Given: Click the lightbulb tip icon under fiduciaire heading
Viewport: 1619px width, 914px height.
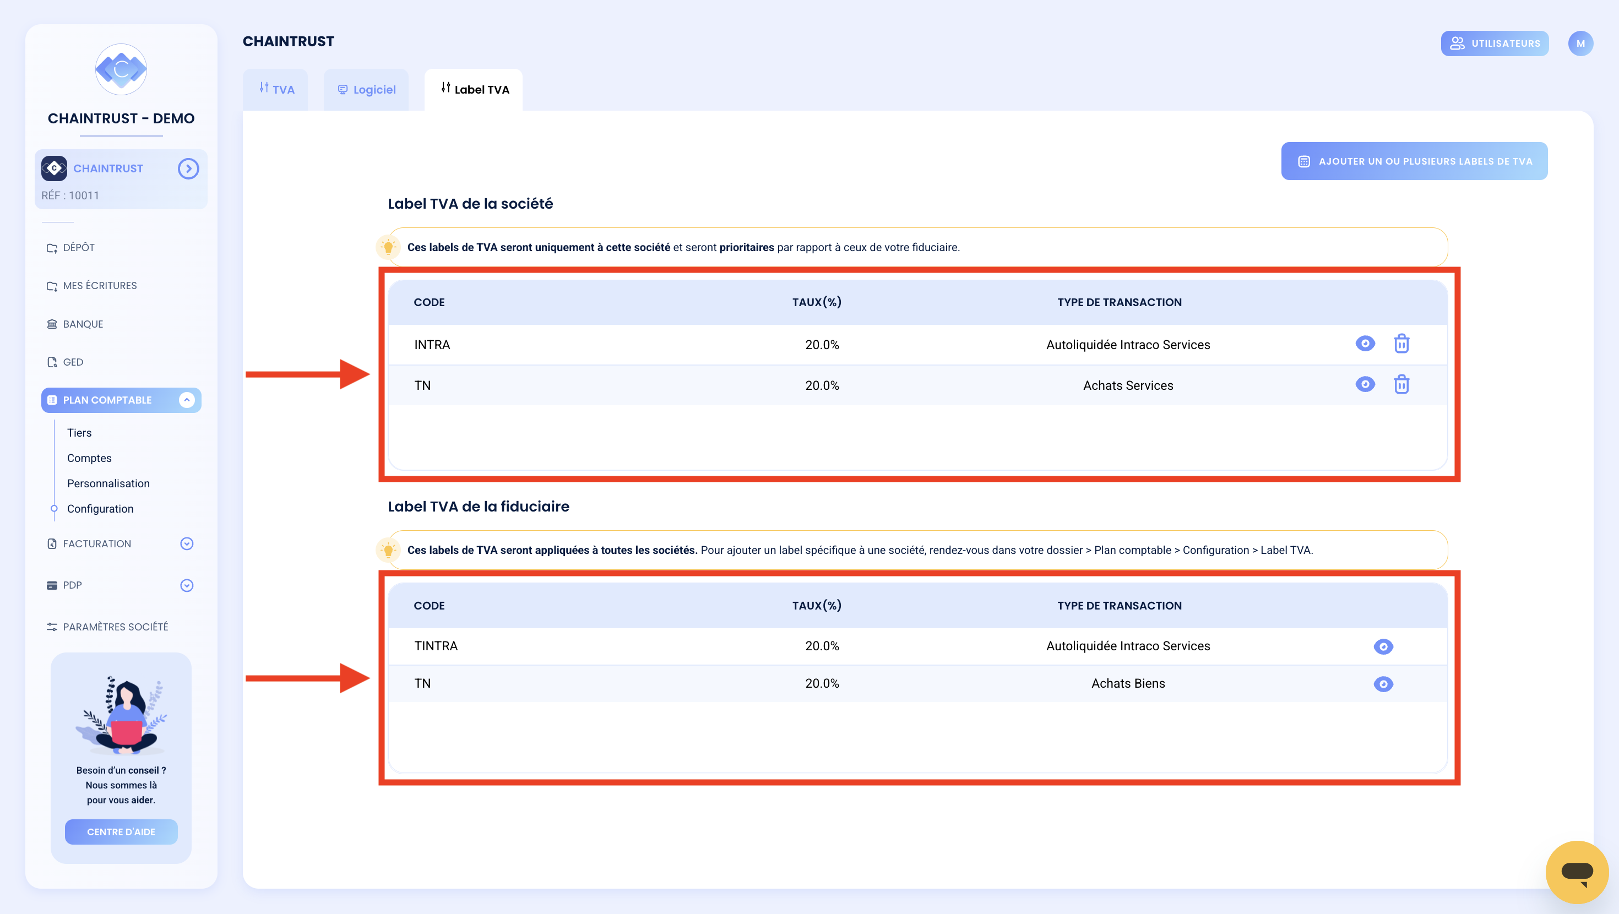Looking at the screenshot, I should pyautogui.click(x=388, y=550).
